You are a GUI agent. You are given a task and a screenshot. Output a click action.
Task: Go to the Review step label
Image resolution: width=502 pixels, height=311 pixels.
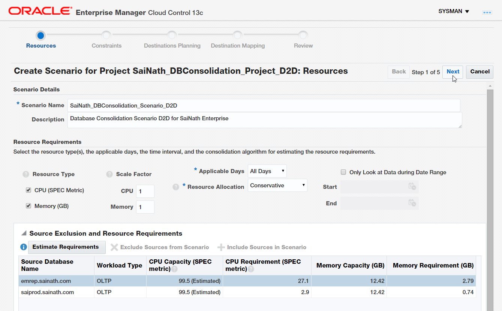point(303,46)
